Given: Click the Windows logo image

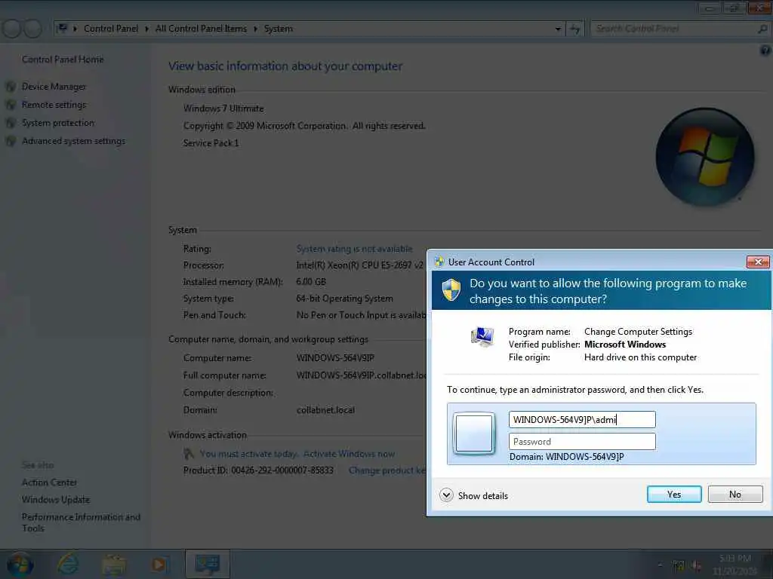Looking at the screenshot, I should pyautogui.click(x=704, y=157).
